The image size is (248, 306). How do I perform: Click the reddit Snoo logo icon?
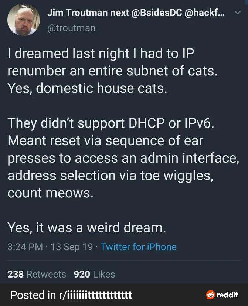click(x=211, y=295)
